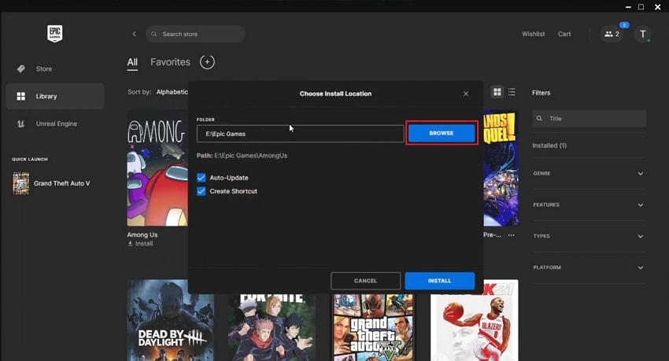Close the Choose Install Location dialog
Screen dimensions: 669x361
[466, 94]
